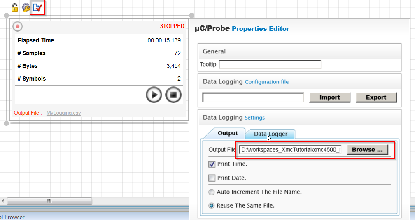The width and height of the screenshot is (415, 220).
Task: Click the Browse button for output file
Action: click(367, 150)
